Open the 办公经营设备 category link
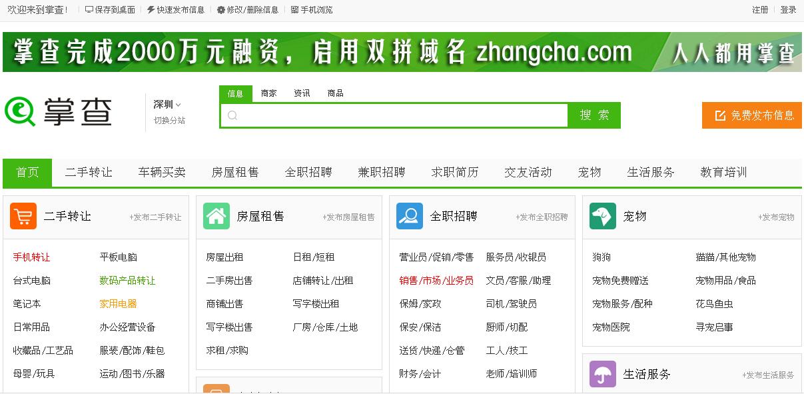Screen dimensions: 804x394 click(127, 327)
